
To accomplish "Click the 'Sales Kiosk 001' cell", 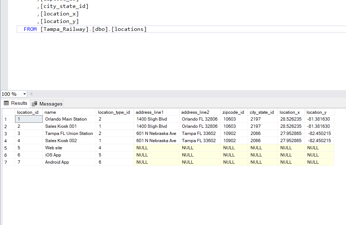I will [69, 126].
